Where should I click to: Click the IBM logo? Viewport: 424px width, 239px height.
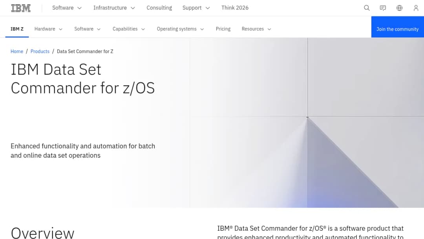point(21,8)
